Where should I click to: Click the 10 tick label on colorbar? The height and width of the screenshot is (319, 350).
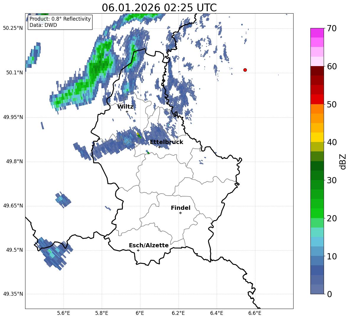pyautogui.click(x=332, y=256)
